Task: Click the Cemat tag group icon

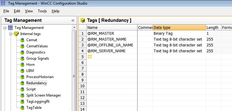Action: pyautogui.click(x=22, y=40)
